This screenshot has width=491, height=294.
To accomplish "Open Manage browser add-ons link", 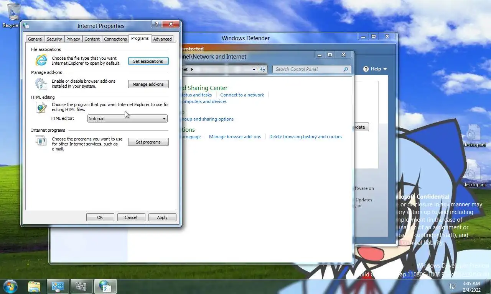I will [x=235, y=137].
